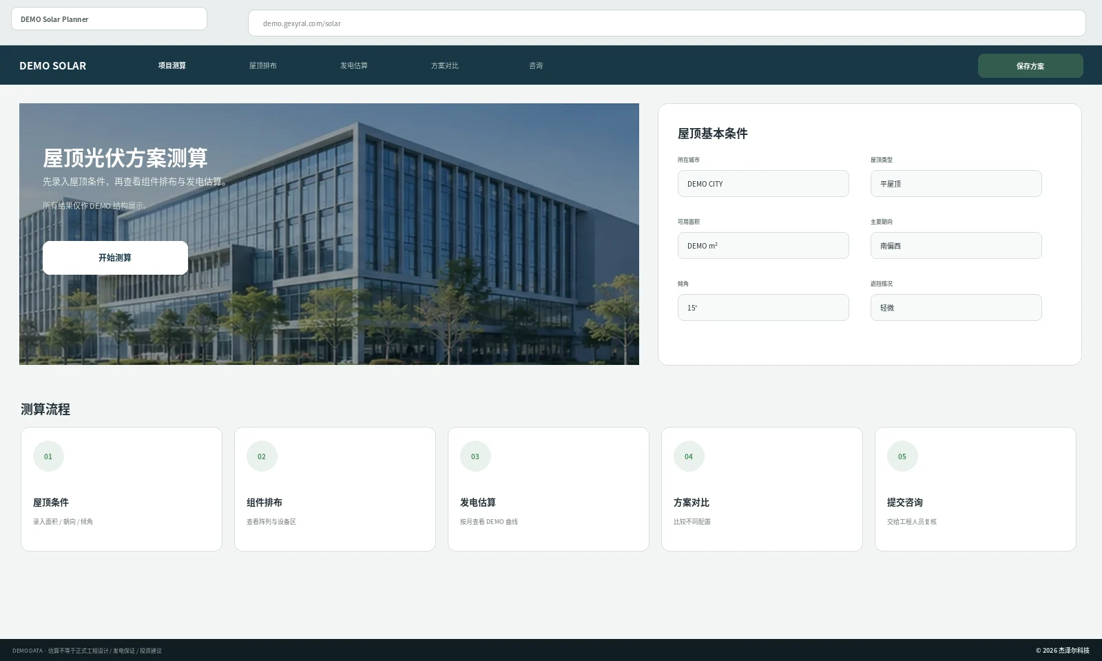Screen dimensions: 1102x661
Task: Click the 发电估算 step card title
Action: tap(478, 503)
